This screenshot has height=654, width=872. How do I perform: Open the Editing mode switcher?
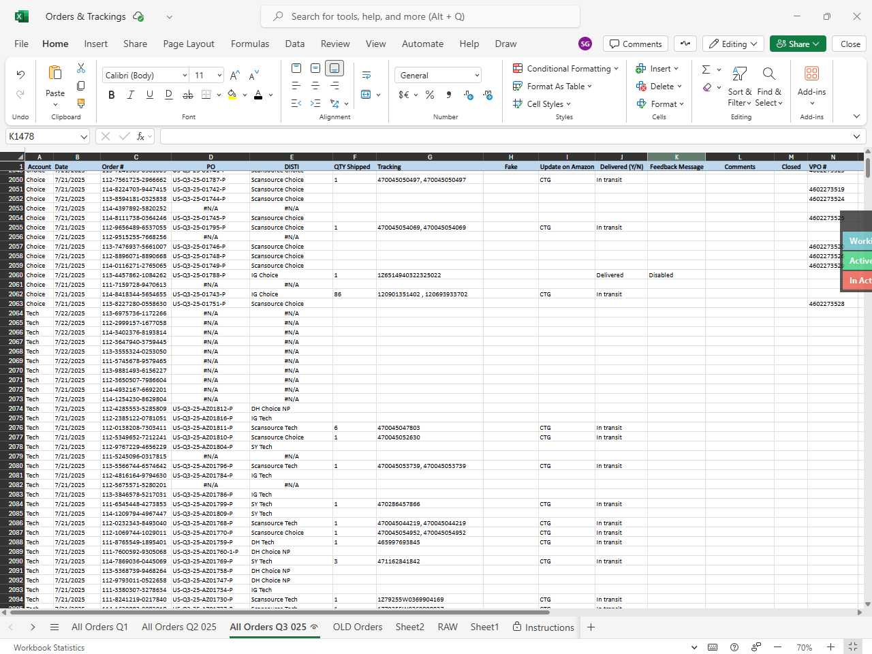coord(733,44)
